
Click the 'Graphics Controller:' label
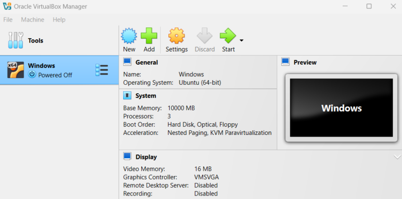150,177
